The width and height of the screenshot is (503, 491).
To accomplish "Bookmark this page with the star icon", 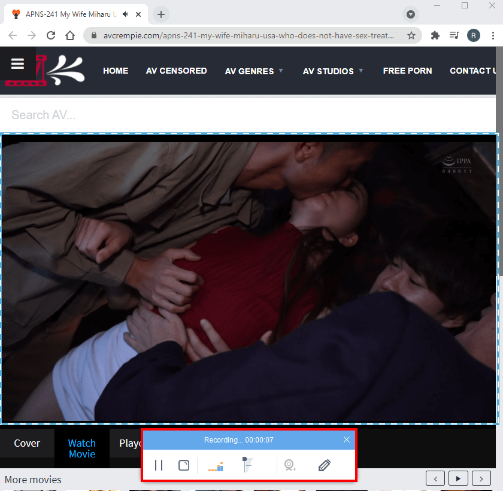I will [411, 35].
